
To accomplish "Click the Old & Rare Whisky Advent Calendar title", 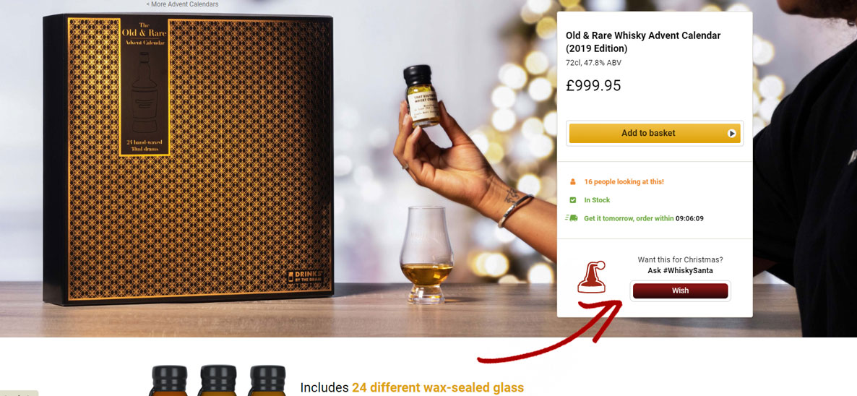I will click(x=643, y=42).
